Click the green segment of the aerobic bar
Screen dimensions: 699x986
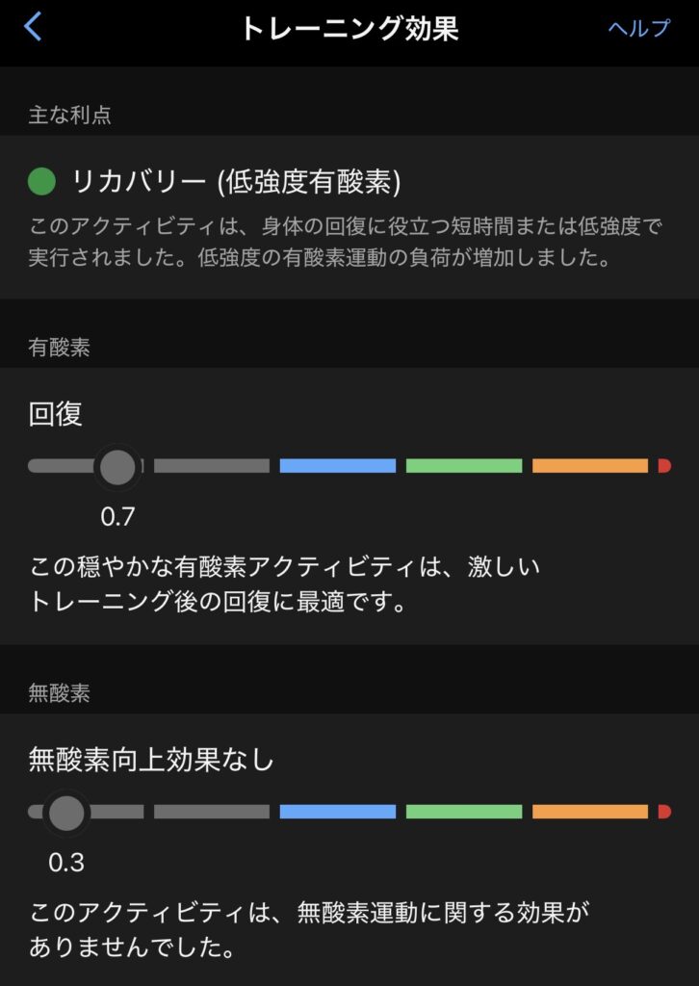[x=464, y=466]
